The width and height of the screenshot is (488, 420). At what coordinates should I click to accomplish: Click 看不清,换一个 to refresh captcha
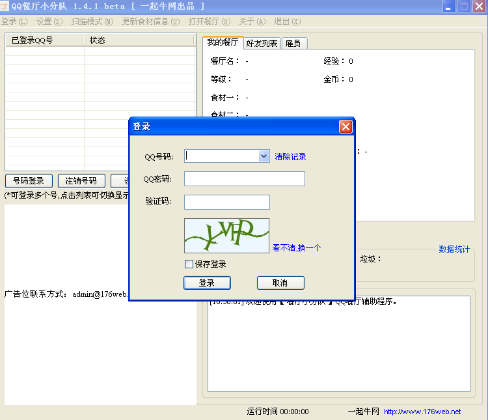296,247
